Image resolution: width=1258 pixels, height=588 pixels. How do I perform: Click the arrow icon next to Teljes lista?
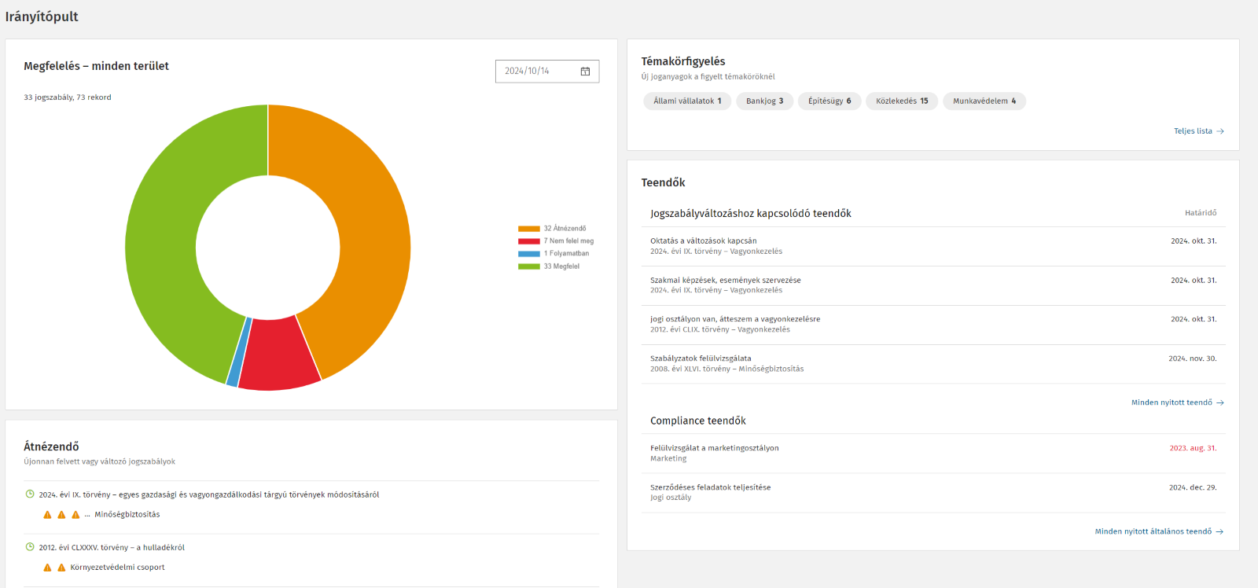coord(1220,131)
